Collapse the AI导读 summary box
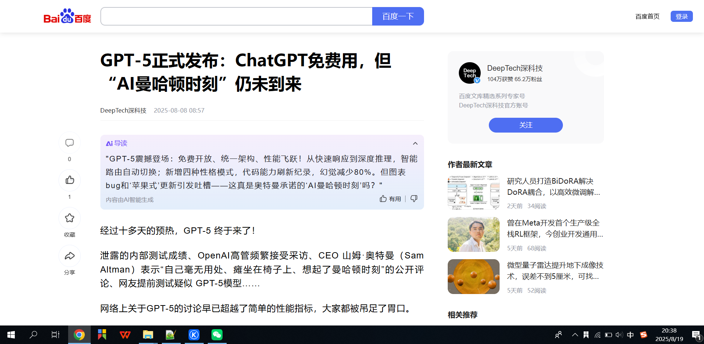704x344 pixels. point(415,143)
